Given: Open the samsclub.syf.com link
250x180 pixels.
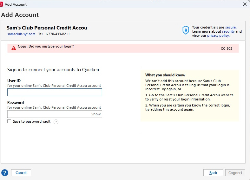Looking at the screenshot, I should [21, 34].
